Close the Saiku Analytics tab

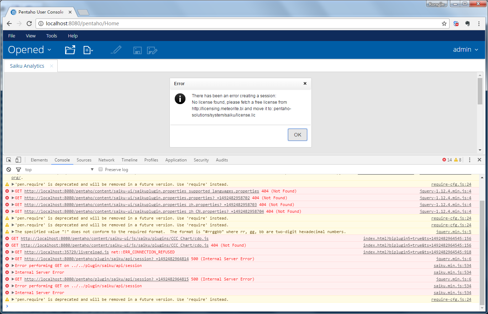(x=52, y=66)
